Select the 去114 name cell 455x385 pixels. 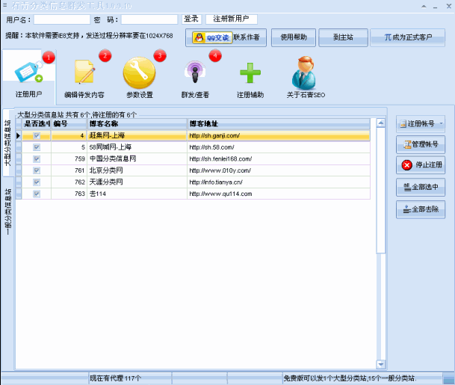pos(137,194)
